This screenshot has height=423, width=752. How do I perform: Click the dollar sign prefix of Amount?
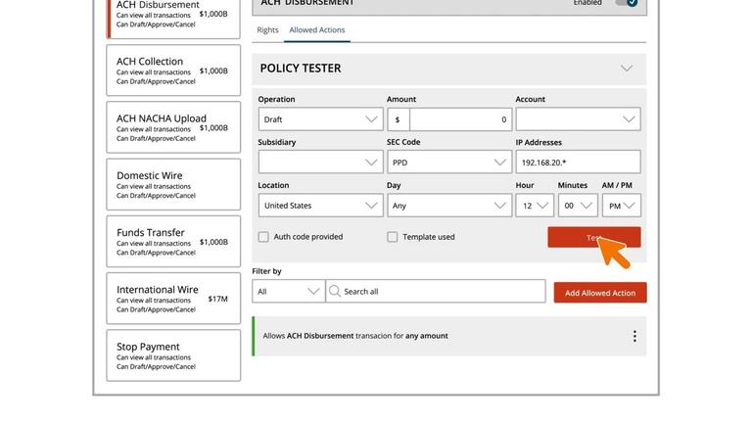pos(398,119)
